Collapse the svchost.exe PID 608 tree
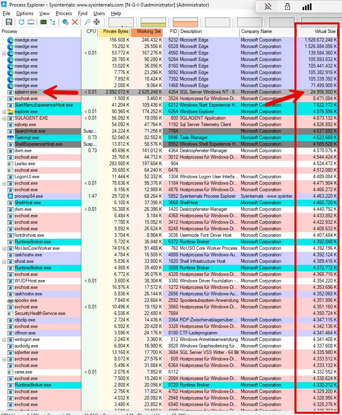 click(x=4, y=359)
